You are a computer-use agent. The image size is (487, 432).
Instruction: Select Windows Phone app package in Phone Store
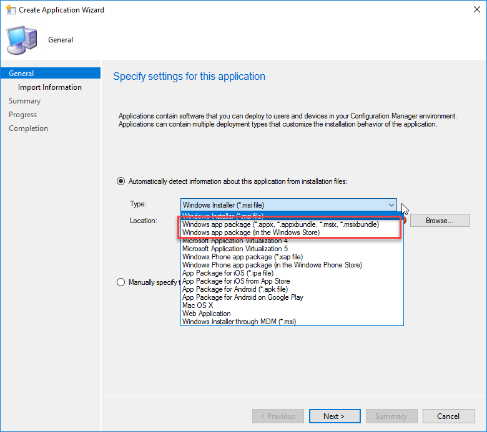pos(272,265)
